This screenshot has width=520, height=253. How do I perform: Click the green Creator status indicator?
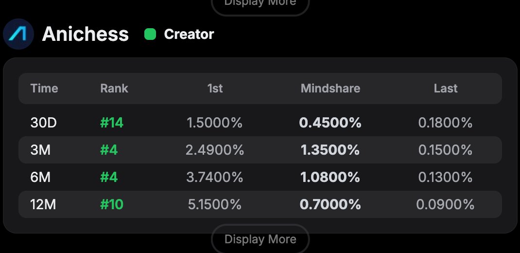click(150, 34)
